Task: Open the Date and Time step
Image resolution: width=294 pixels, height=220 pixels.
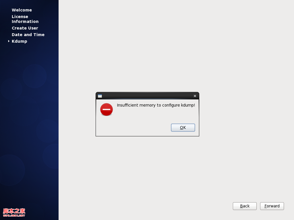Action: pyautogui.click(x=28, y=35)
